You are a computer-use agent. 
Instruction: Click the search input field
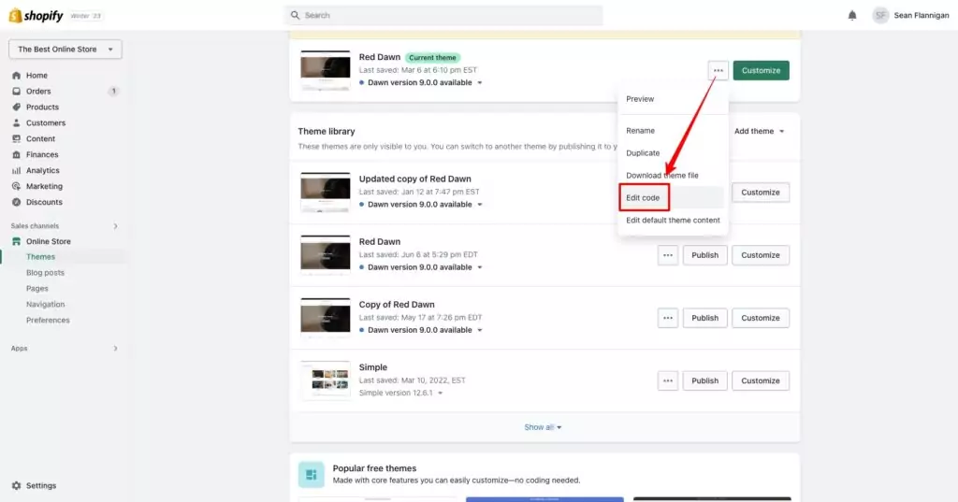443,15
